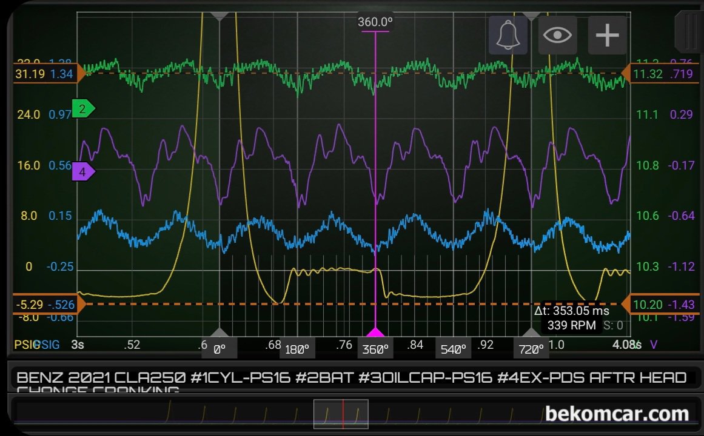Viewport: 704px width, 436px height.
Task: Add a new item with plus icon
Action: tap(607, 35)
